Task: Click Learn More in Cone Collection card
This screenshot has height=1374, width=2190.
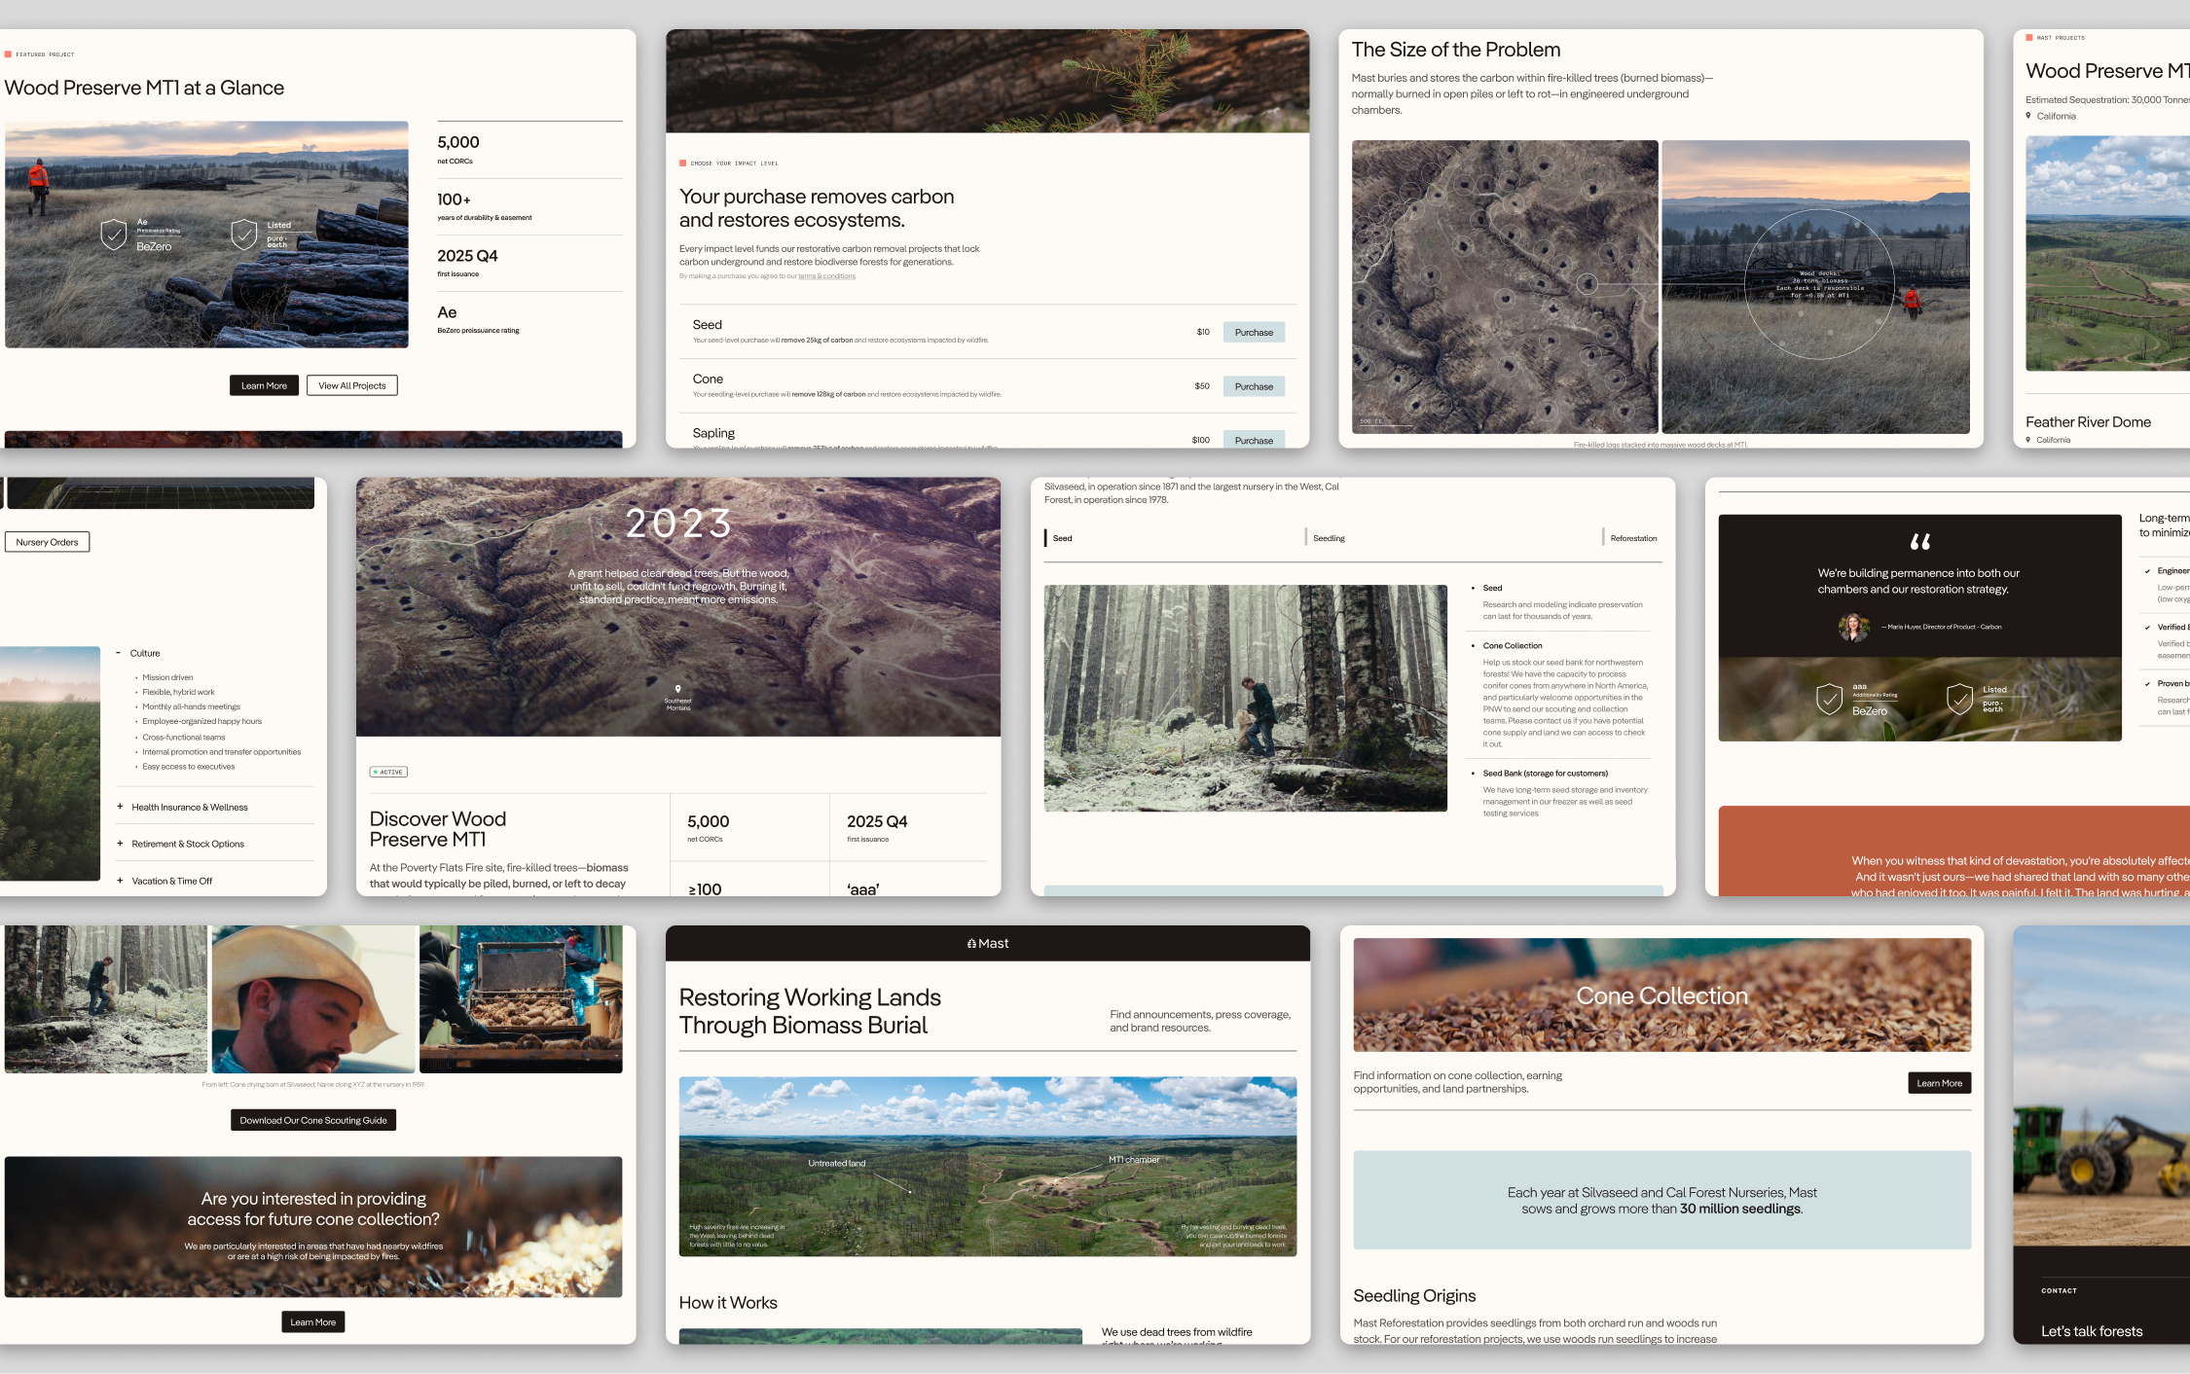Action: pos(1939,1083)
